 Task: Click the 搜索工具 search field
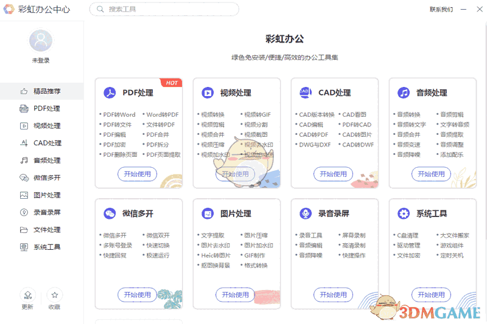pos(164,9)
